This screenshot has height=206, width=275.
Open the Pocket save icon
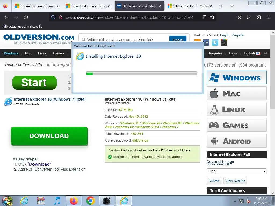coord(239,17)
